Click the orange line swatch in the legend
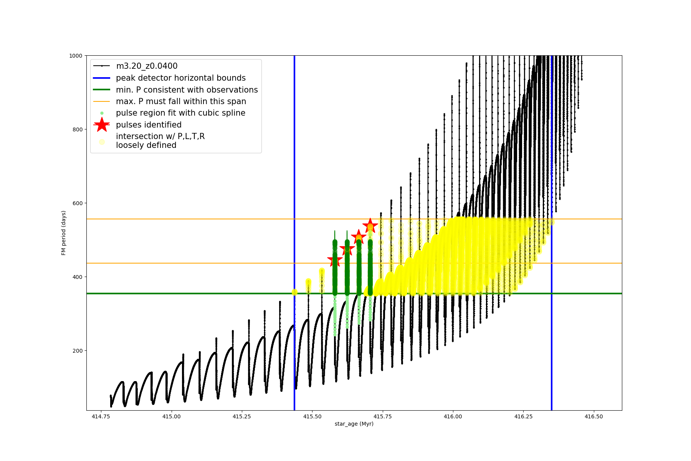The height and width of the screenshot is (461, 691). tap(102, 101)
